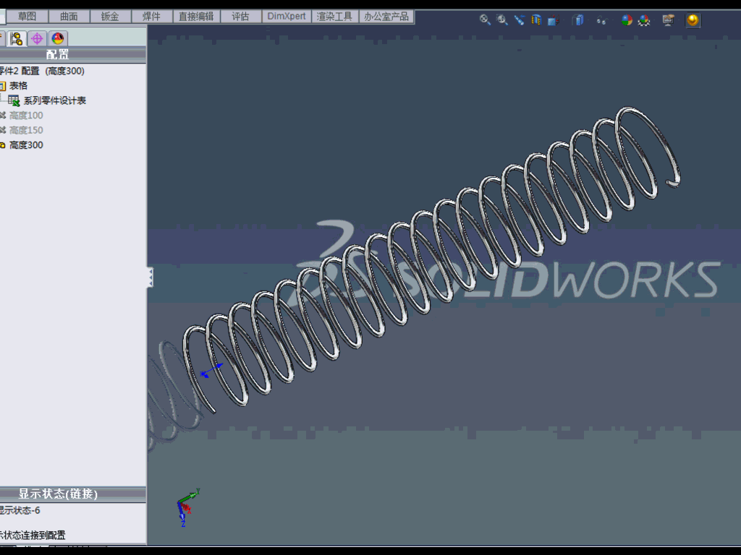Open the Display Style cube icon

click(578, 20)
